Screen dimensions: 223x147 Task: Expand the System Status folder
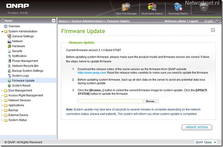tap(2, 120)
